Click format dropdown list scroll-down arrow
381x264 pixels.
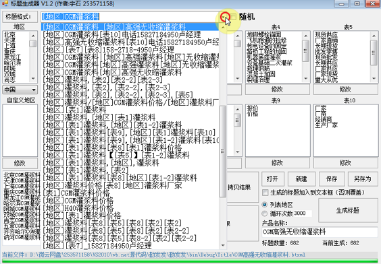point(223,245)
